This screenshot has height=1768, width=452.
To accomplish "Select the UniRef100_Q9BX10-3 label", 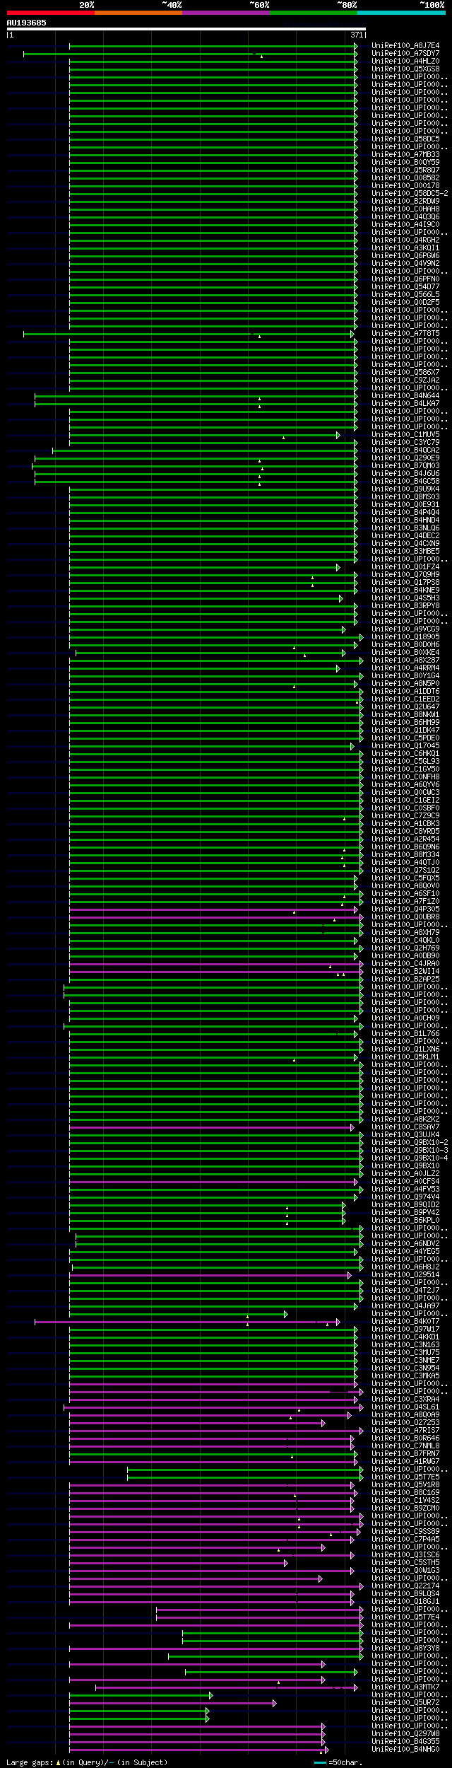I will [410, 1151].
